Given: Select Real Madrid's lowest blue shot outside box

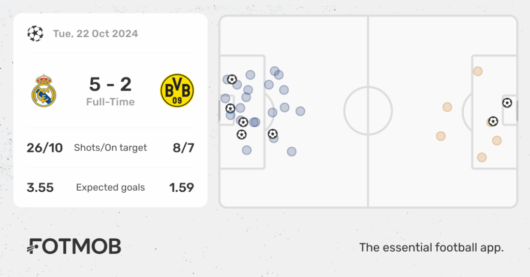Looking at the screenshot, I should 292,151.
